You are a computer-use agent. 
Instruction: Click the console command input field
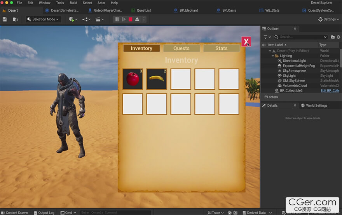pos(115,212)
